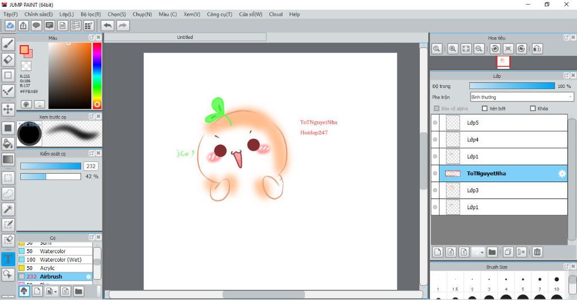
Task: Click the foreground color swatch
Action: [x=24, y=50]
